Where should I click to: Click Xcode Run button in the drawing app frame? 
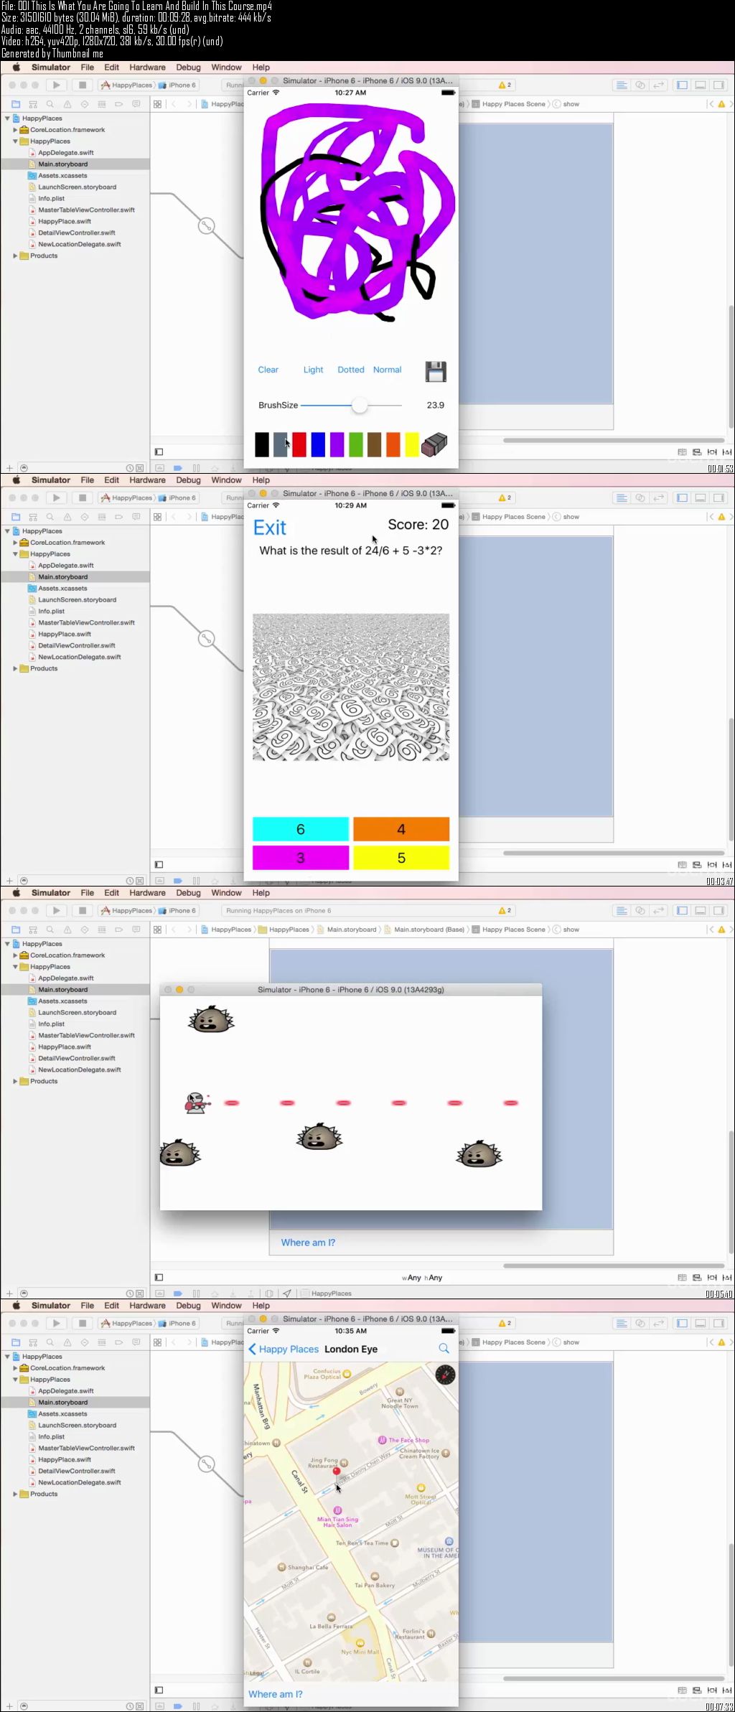coord(56,85)
